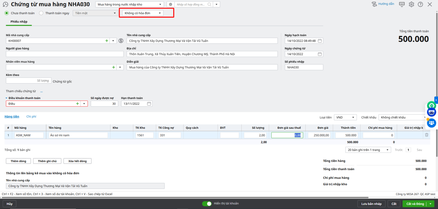Open the records per page dropdown
Viewport: 438px width, 209px height.
coord(368,150)
